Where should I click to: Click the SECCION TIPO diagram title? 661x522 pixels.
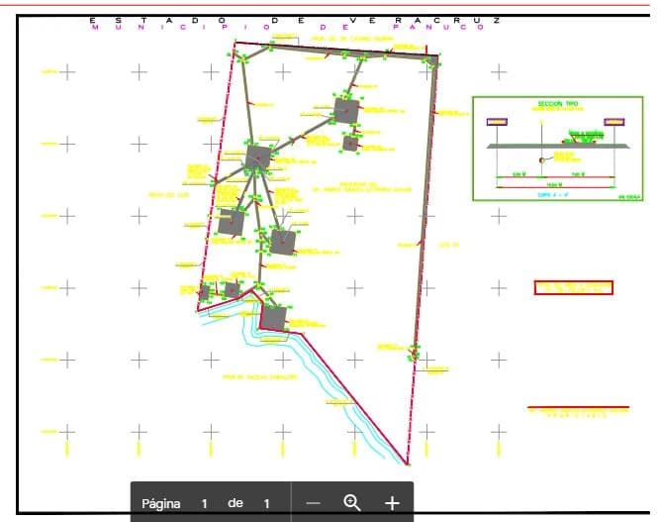[x=555, y=103]
